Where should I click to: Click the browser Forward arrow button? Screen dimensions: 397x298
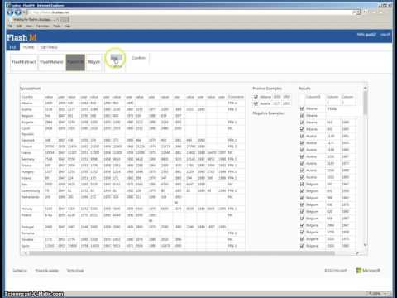click(18, 12)
